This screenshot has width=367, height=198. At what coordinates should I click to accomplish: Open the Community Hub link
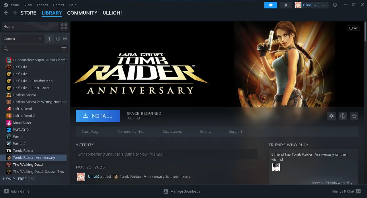131,132
